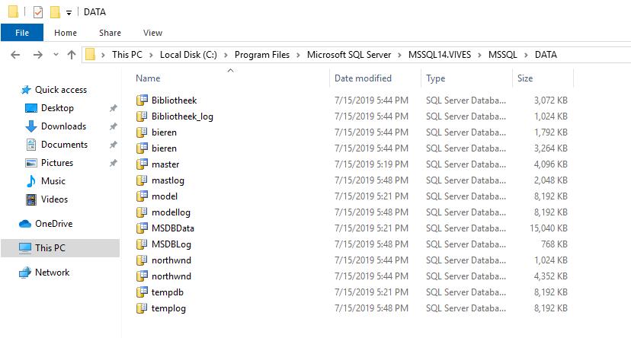Click the folder icon in address bar

click(x=91, y=54)
